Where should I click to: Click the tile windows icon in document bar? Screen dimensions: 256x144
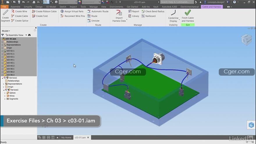coord(44,138)
